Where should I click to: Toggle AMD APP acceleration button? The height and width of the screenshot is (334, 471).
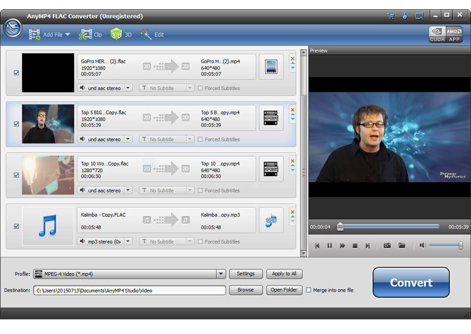pyautogui.click(x=454, y=34)
